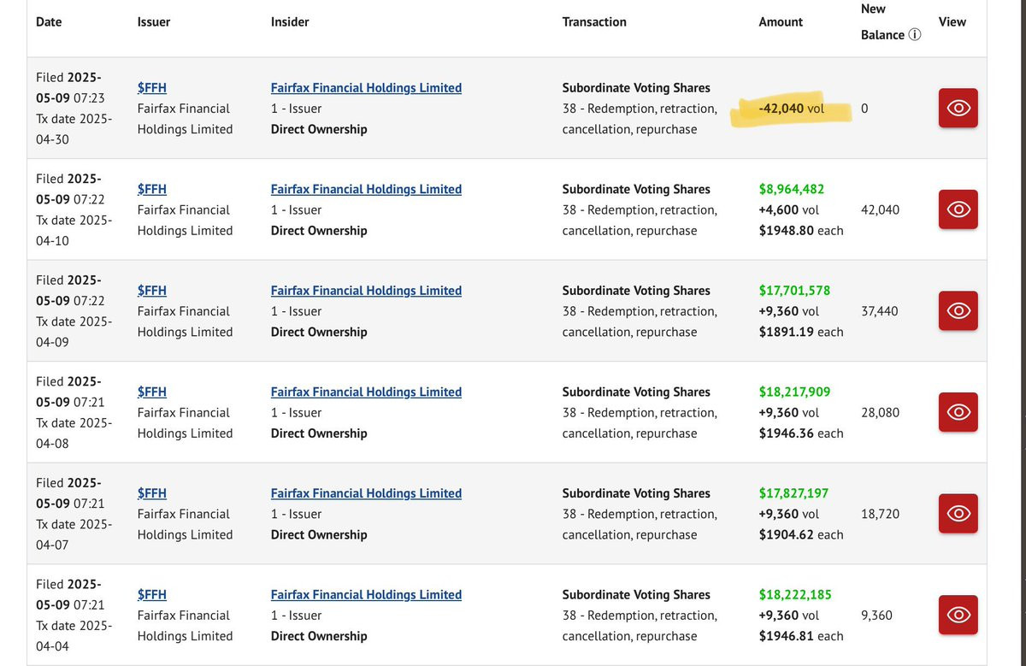The height and width of the screenshot is (666, 1026).
Task: Click the Transaction column header
Action: click(594, 21)
